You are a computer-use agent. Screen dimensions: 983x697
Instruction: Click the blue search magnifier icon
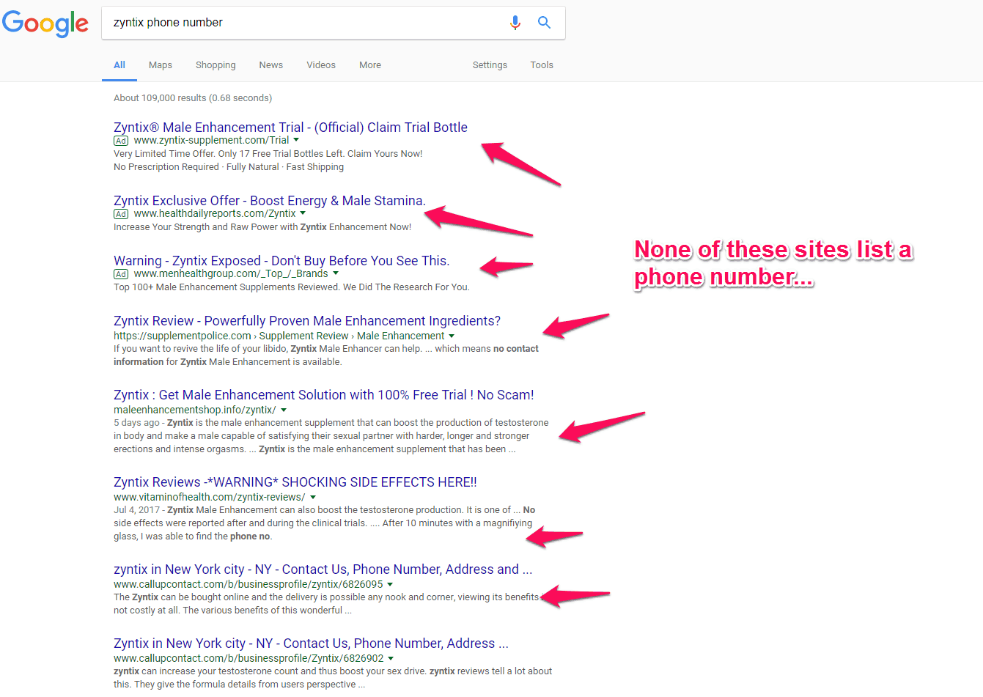544,23
